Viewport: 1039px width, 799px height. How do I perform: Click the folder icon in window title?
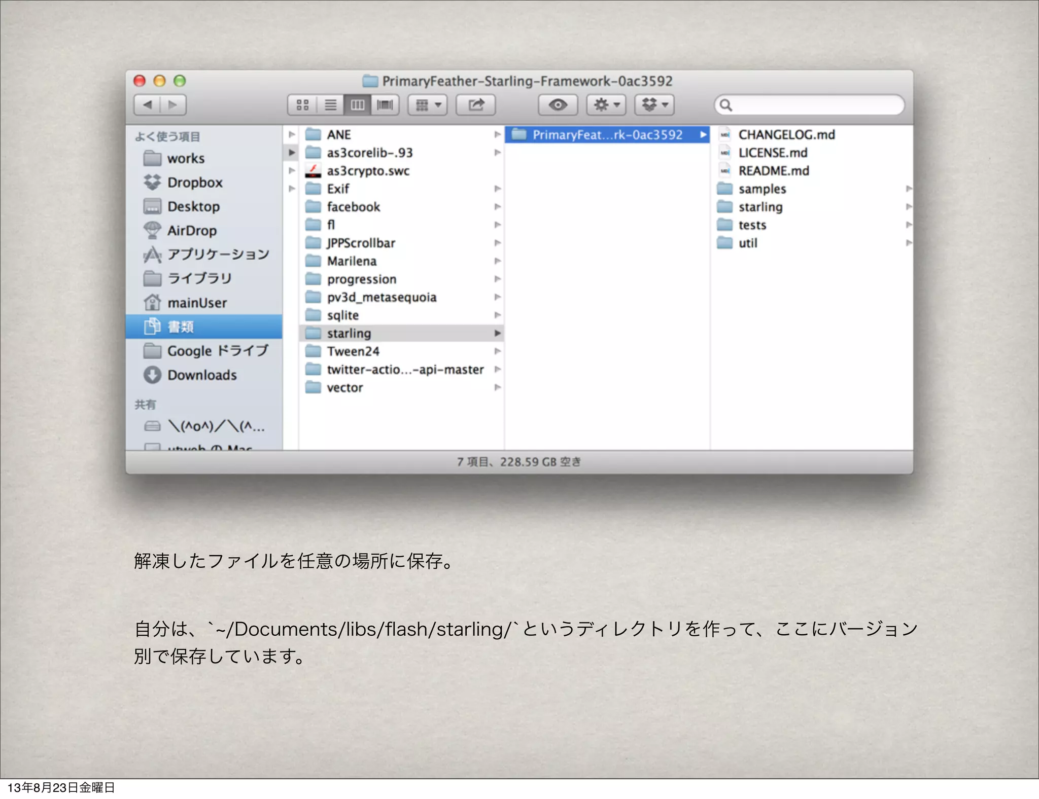(x=370, y=81)
